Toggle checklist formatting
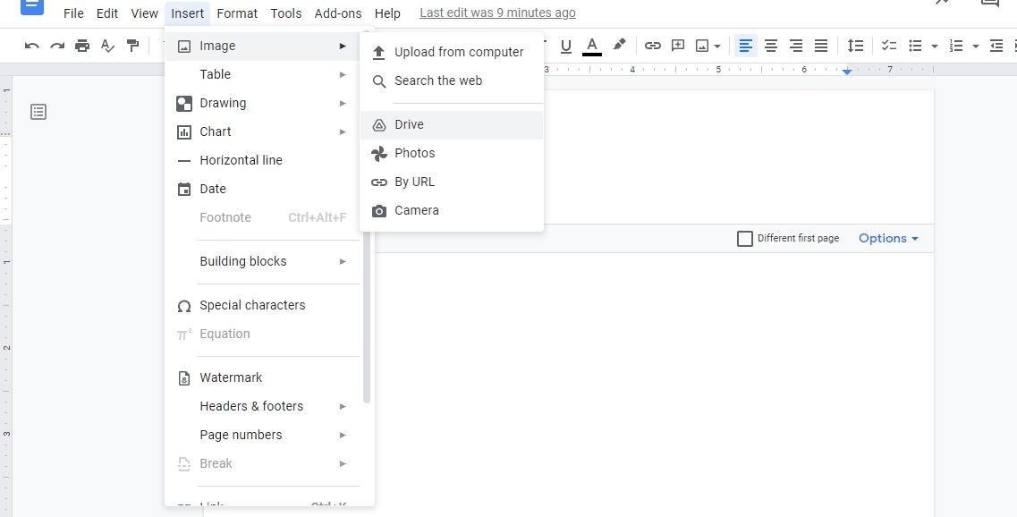The width and height of the screenshot is (1017, 517). click(888, 45)
